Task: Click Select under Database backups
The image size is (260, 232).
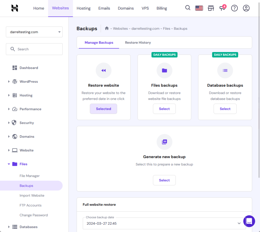Action: pyautogui.click(x=225, y=109)
